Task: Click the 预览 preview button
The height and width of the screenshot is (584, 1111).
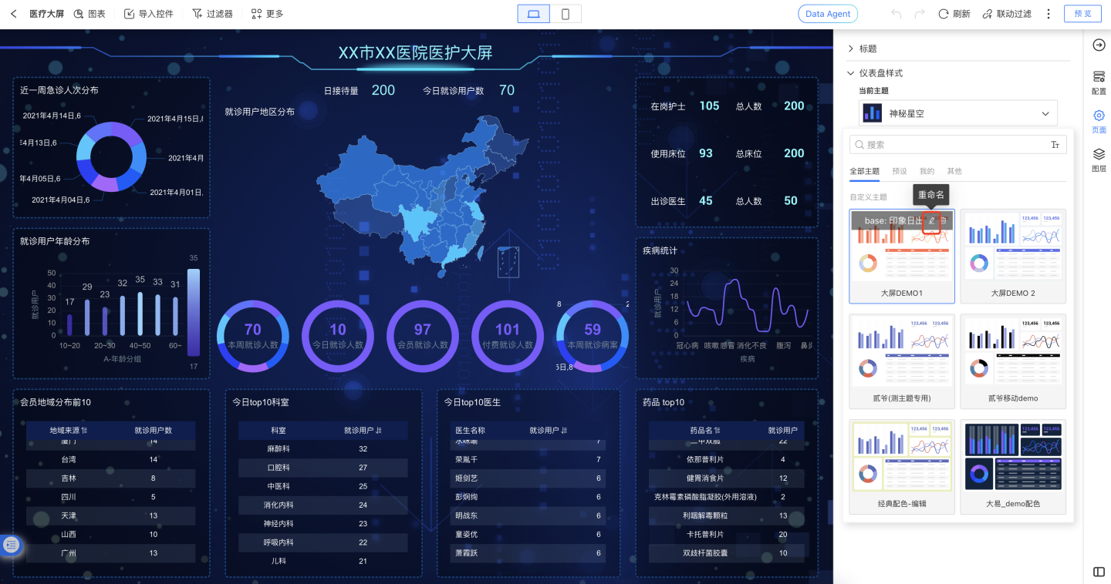Action: (1082, 14)
